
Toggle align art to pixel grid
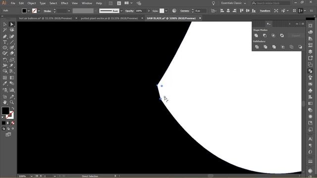[301, 11]
